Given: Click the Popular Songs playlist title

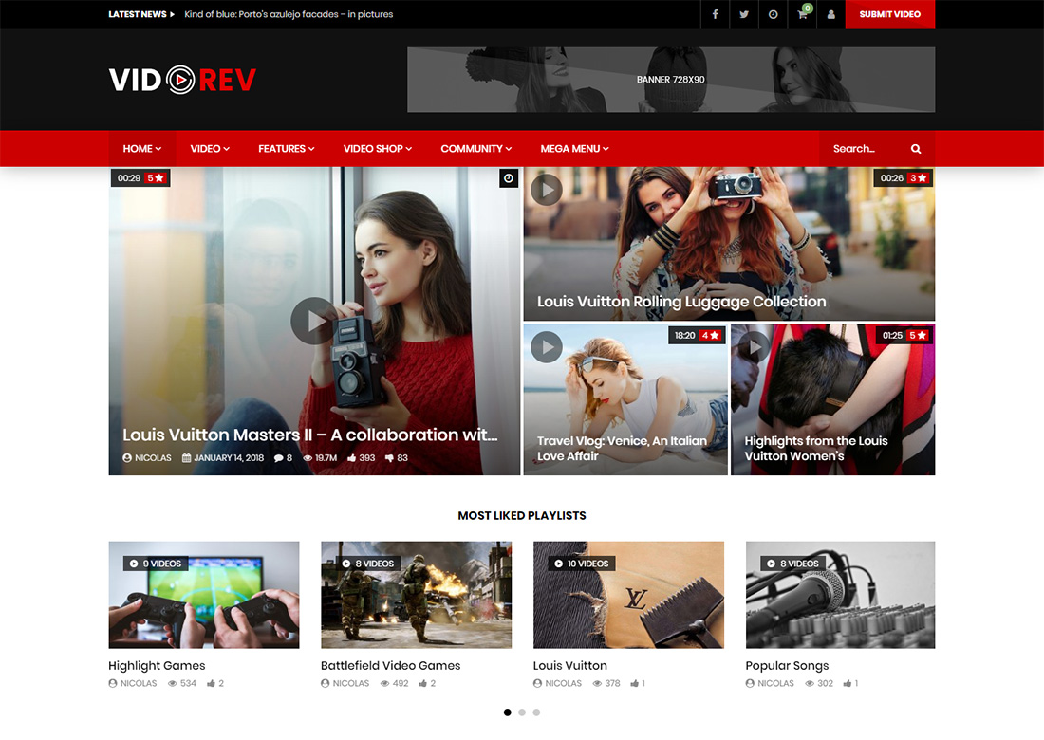Looking at the screenshot, I should click(787, 665).
